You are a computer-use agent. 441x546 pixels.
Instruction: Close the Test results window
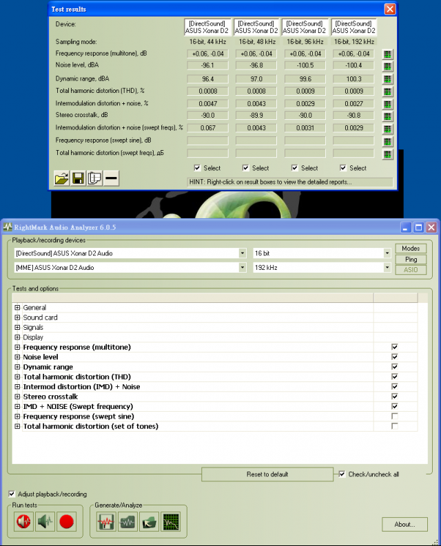coord(390,9)
